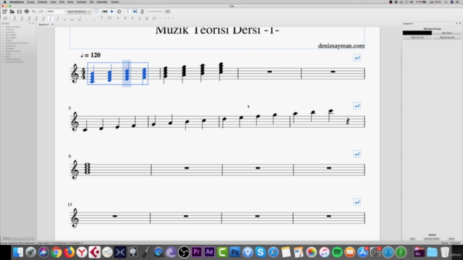Image resolution: width=463 pixels, height=260 pixels.
Task: Click the Görünmez Kıl button
Action: 447,38
